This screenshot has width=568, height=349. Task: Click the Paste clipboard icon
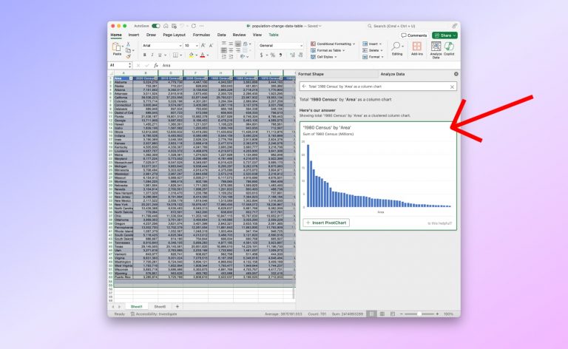(117, 47)
